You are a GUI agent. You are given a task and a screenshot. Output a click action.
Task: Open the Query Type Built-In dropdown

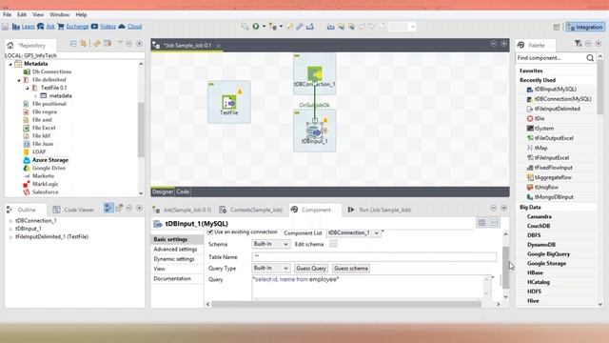(x=270, y=268)
